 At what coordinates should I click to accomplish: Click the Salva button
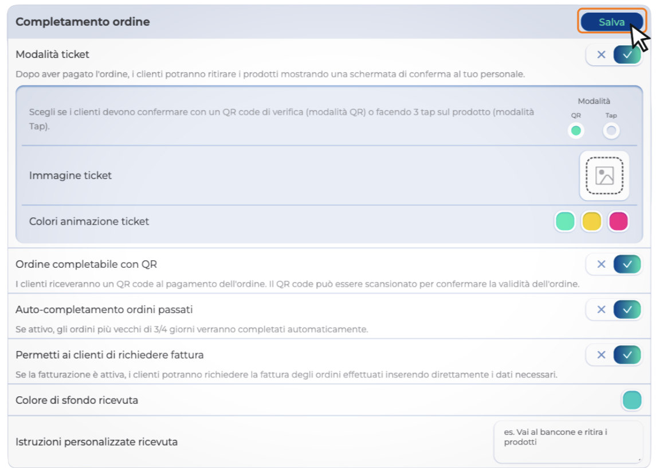tap(611, 22)
